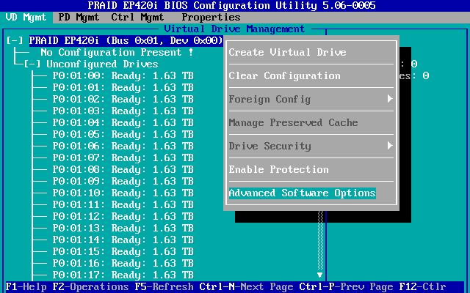This screenshot has width=470, height=293.
Task: Select drive P0:01:16
Action: 123,264
